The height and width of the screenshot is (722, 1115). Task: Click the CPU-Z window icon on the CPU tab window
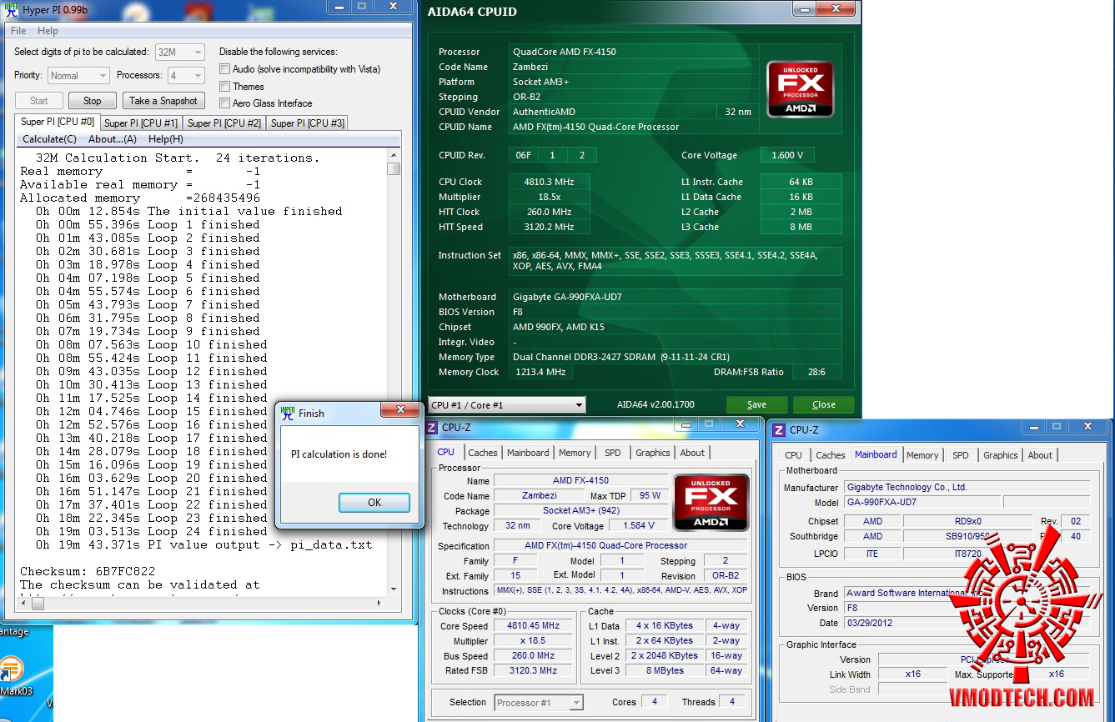pyautogui.click(x=431, y=429)
